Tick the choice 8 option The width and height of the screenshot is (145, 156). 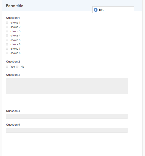pos(7,53)
